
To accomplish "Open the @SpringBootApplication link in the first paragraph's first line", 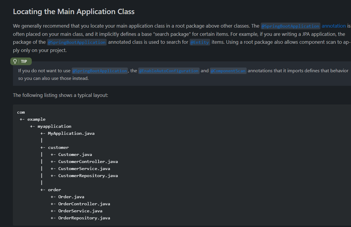I will (x=290, y=26).
